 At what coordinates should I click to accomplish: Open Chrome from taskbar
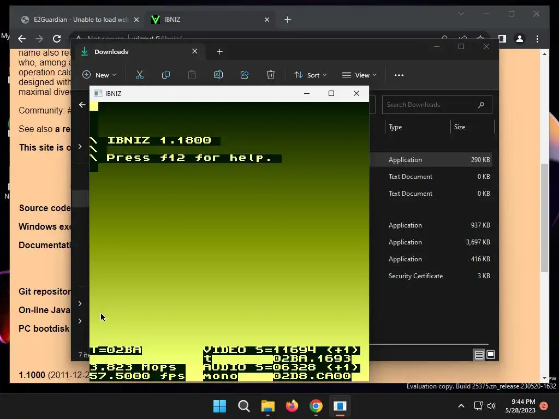(316, 406)
